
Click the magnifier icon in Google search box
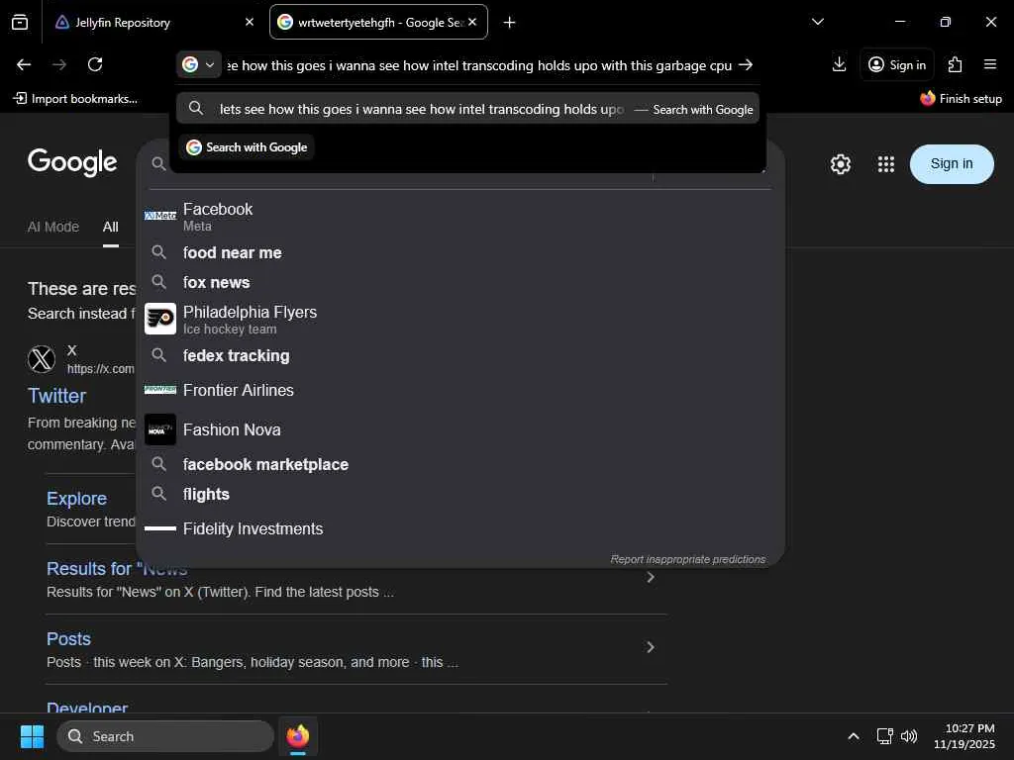pyautogui.click(x=158, y=164)
